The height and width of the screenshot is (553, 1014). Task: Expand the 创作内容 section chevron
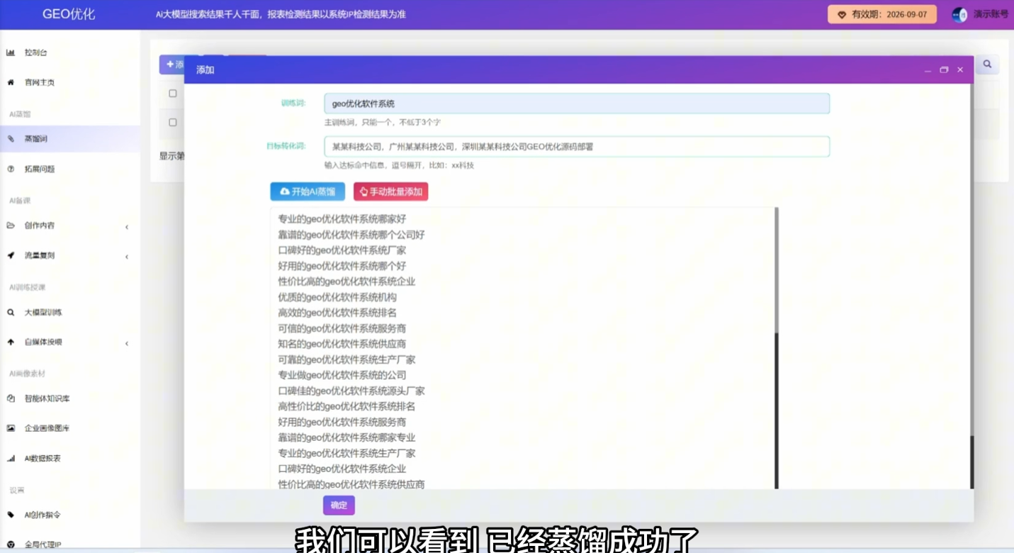[126, 227]
